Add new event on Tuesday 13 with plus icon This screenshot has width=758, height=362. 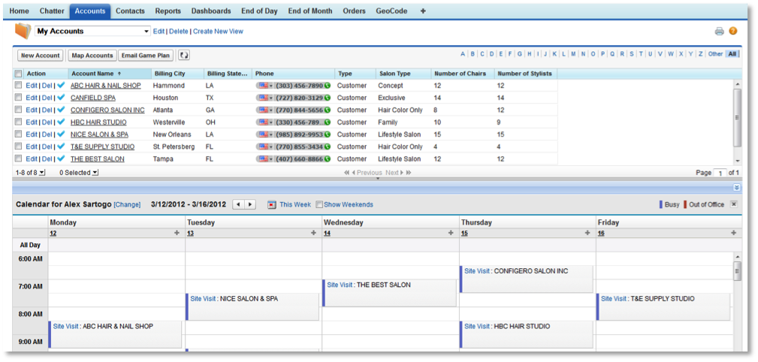(x=315, y=233)
